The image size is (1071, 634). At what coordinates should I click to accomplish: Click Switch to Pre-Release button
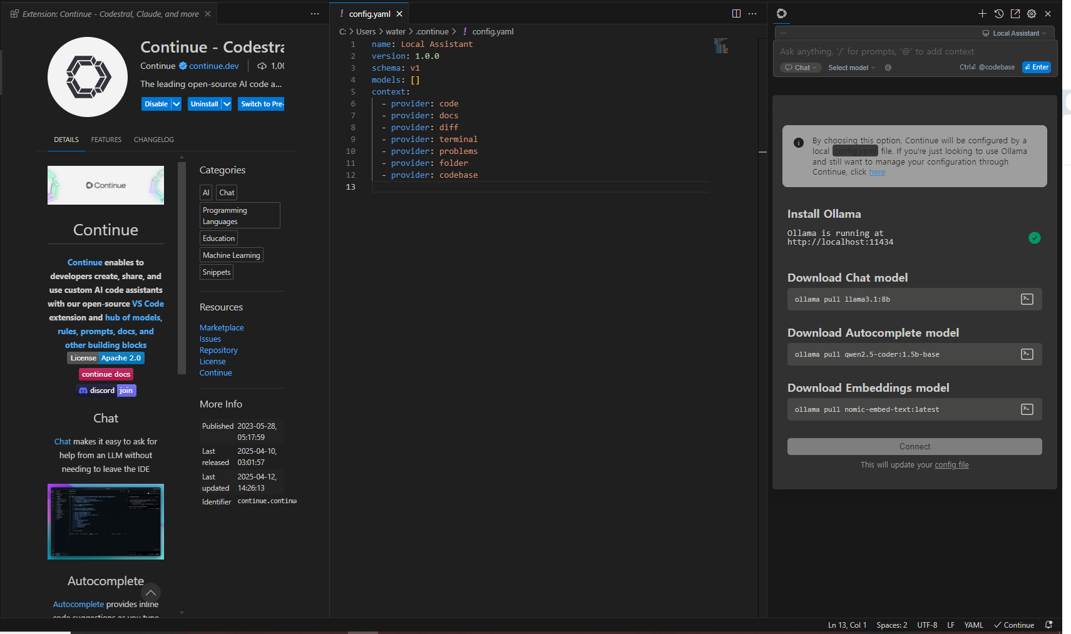pyautogui.click(x=261, y=104)
